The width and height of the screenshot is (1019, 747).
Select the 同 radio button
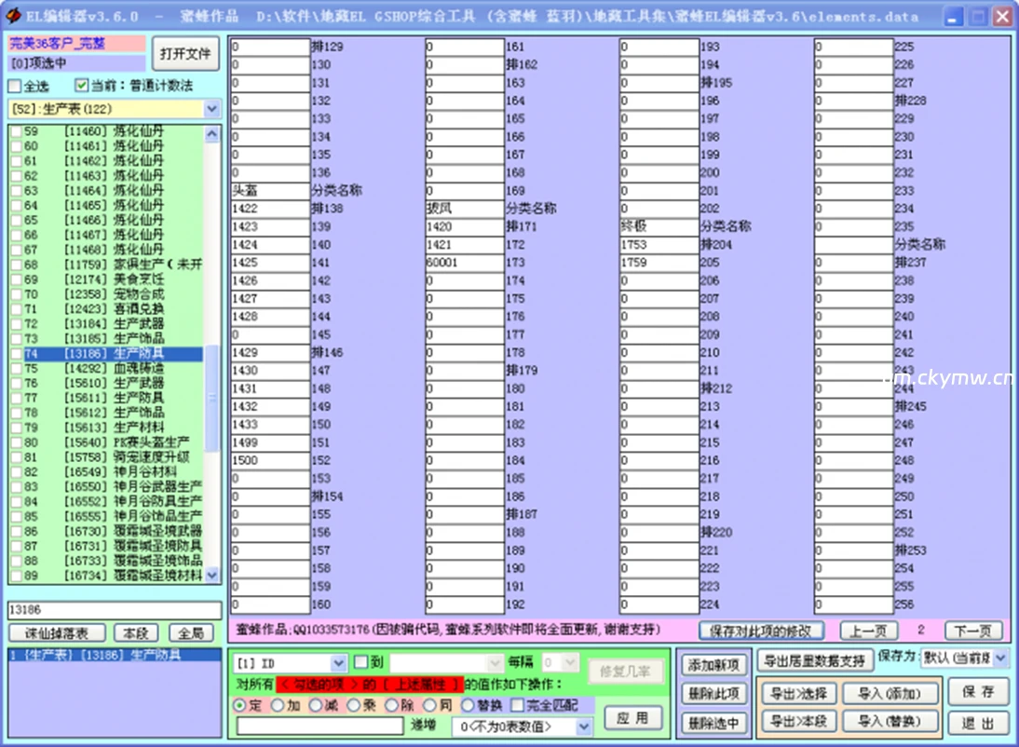pos(429,705)
